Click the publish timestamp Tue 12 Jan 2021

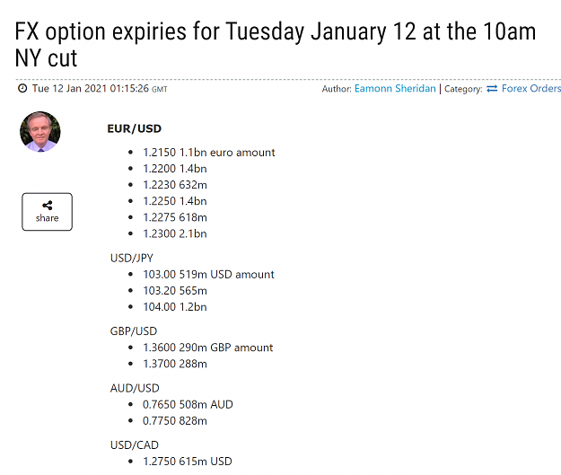click(100, 88)
